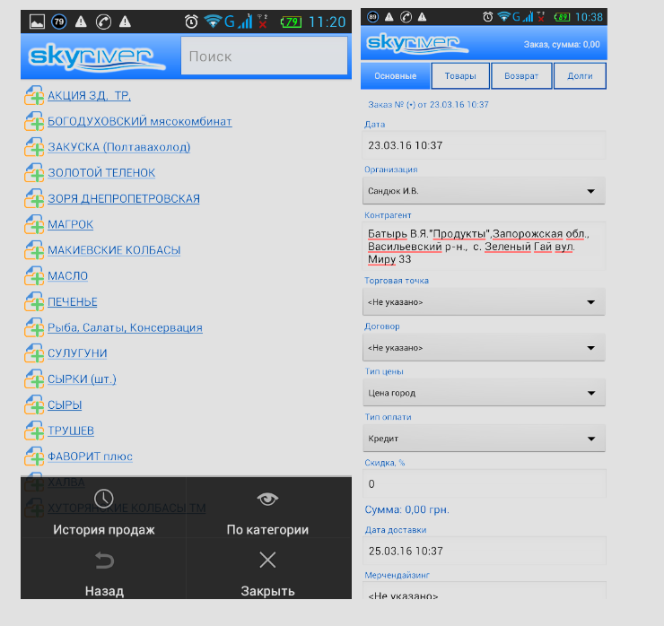Expand the Тип оплати dropdown showing Кредит
The height and width of the screenshot is (626, 664).
pos(485,439)
